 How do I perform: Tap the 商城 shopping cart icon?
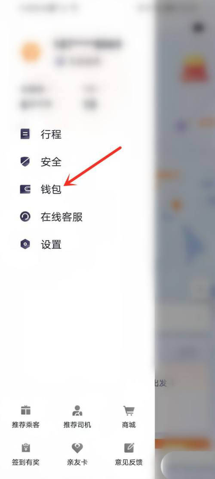pos(129,410)
